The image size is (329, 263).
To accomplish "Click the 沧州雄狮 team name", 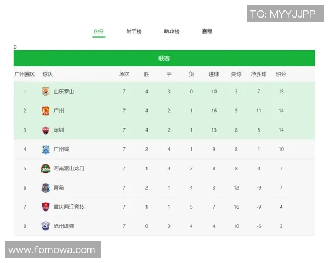I will tap(64, 226).
